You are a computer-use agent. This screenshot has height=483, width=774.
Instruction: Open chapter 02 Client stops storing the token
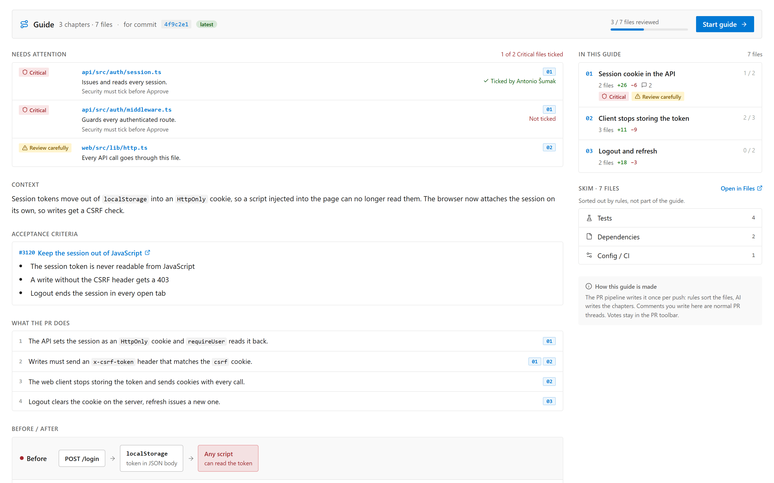click(x=670, y=123)
